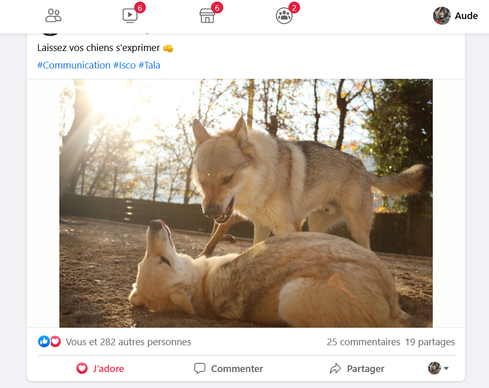Toggle the J'adore reaction on post

coord(100,368)
